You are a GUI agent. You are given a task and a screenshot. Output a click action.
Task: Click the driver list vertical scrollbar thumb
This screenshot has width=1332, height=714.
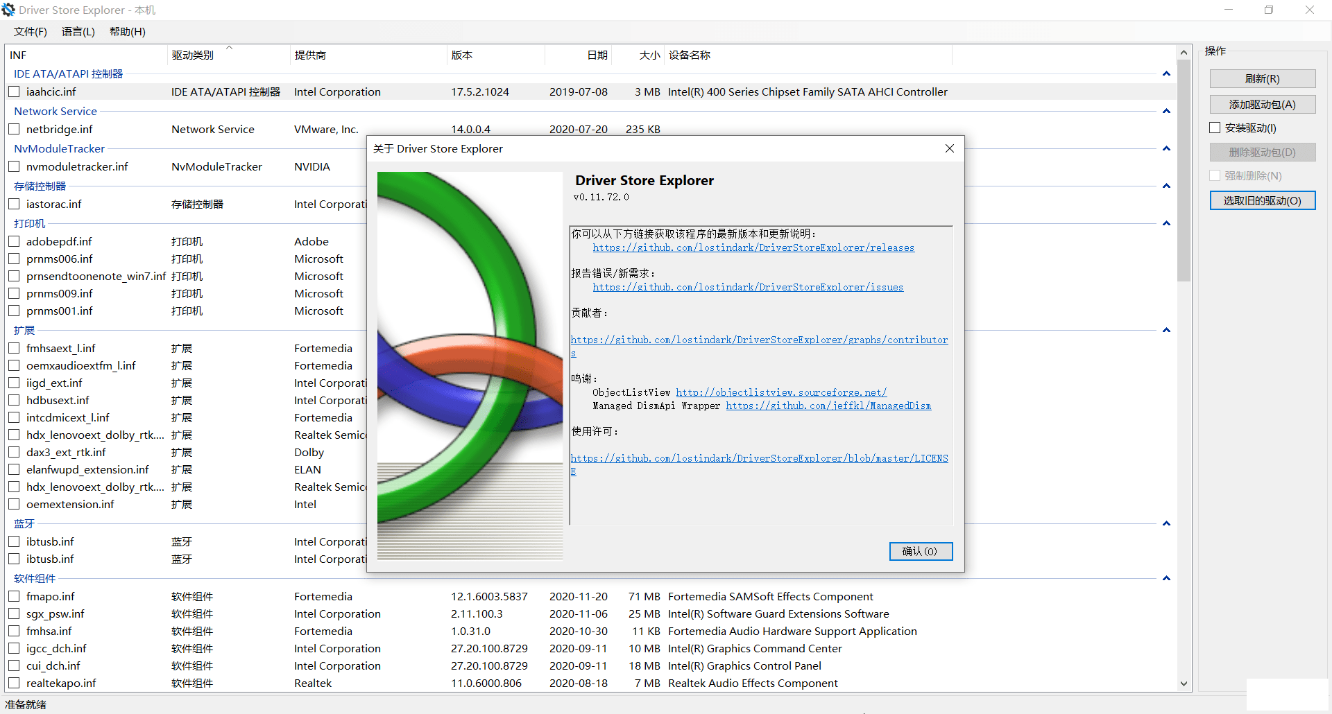1184,171
